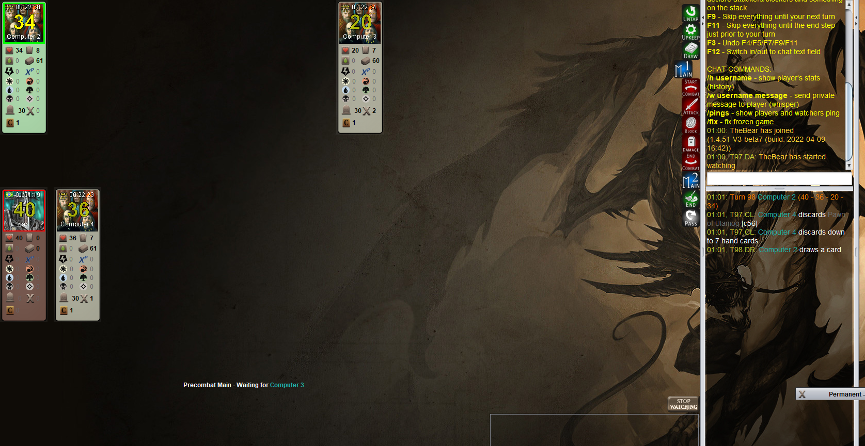Click Computer 2's library deck icon
Screen dimensions: 865x446
click(x=30, y=61)
